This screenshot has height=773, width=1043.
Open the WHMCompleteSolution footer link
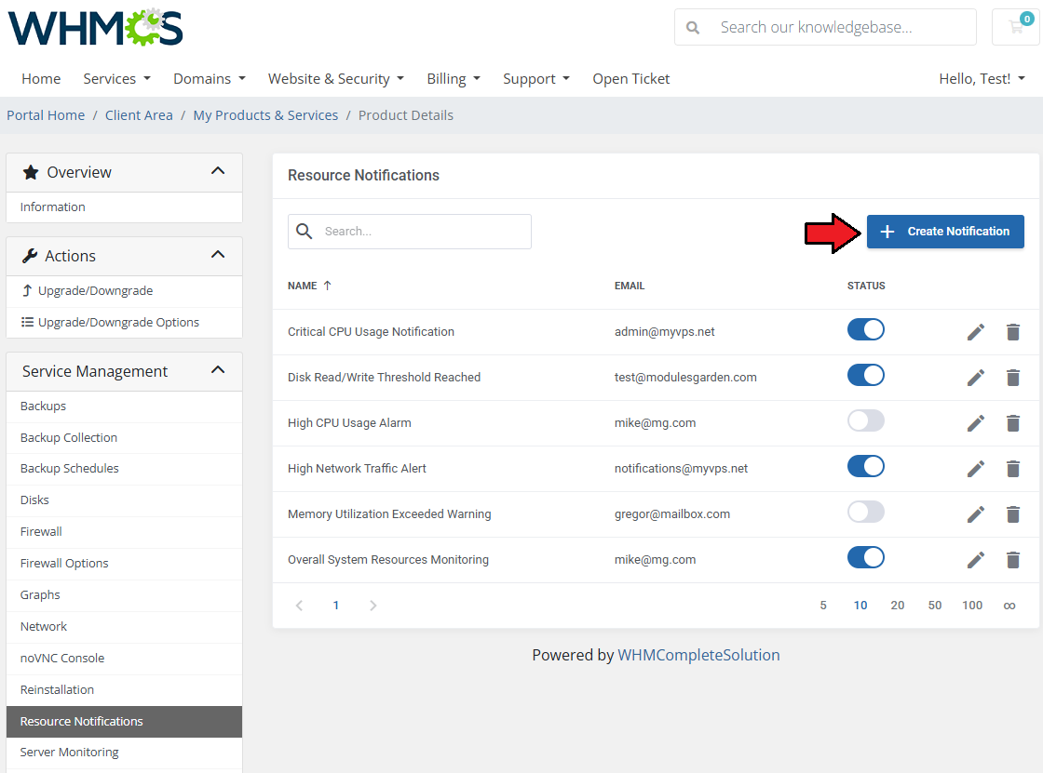pos(698,655)
